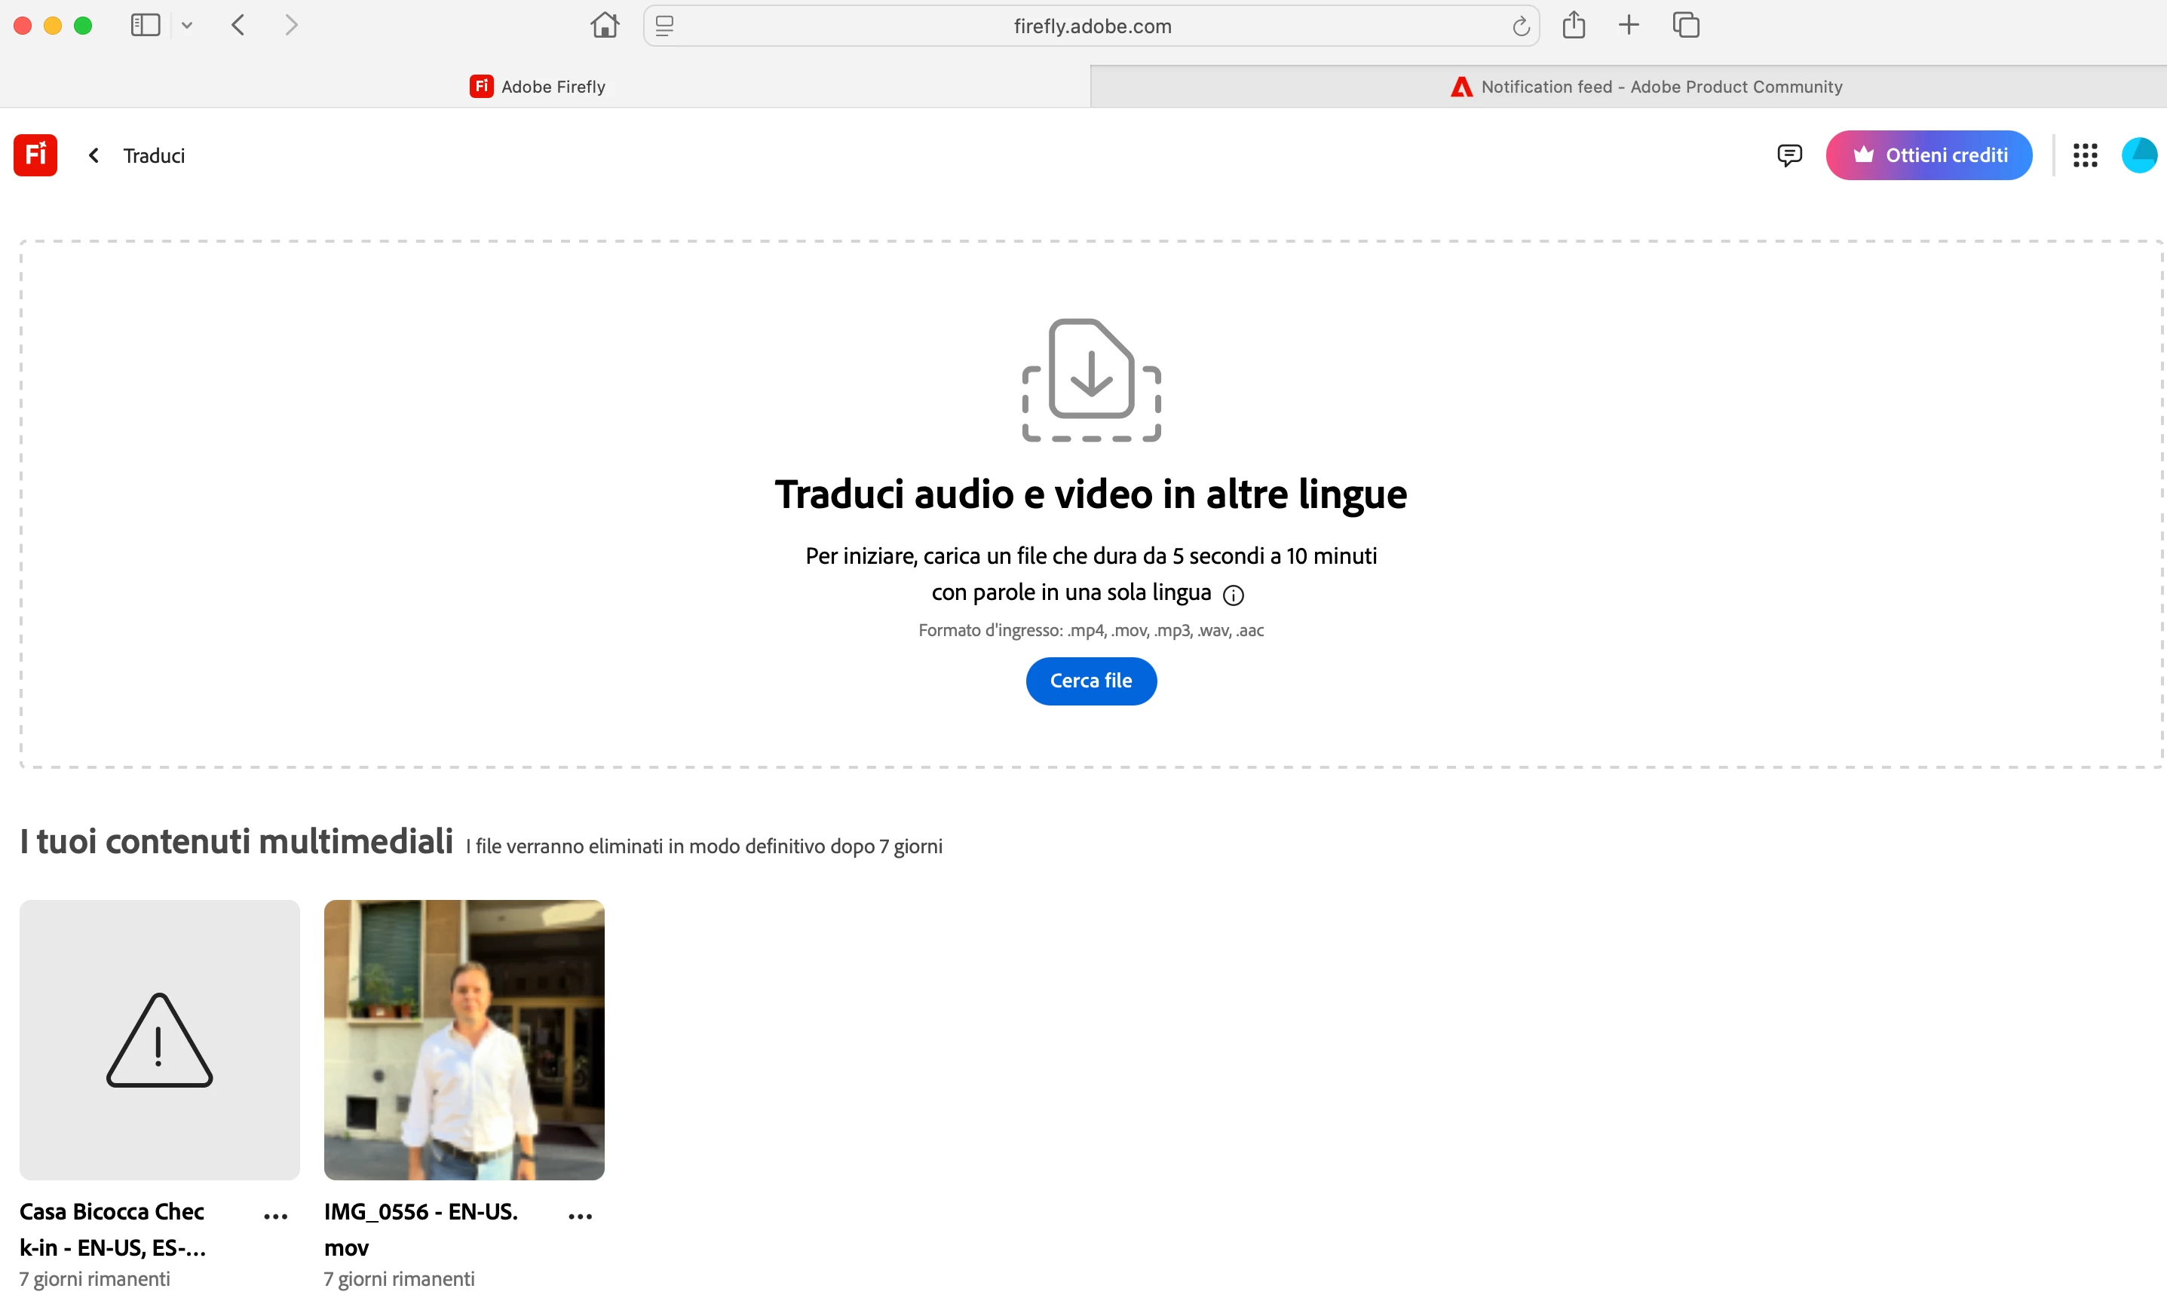Click the firefly.adobe.com address field
2167x1313 pixels.
click(1091, 26)
